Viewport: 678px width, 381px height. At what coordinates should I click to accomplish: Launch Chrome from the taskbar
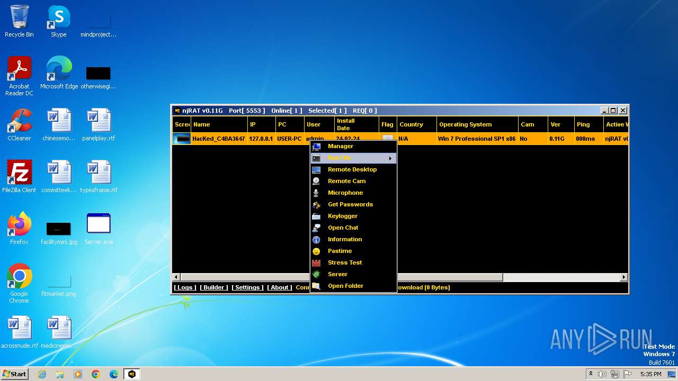(x=96, y=374)
